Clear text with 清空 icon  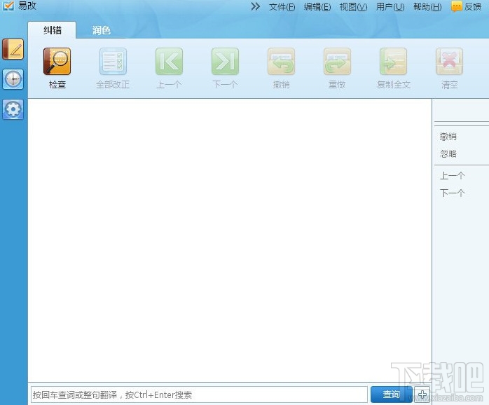click(449, 62)
